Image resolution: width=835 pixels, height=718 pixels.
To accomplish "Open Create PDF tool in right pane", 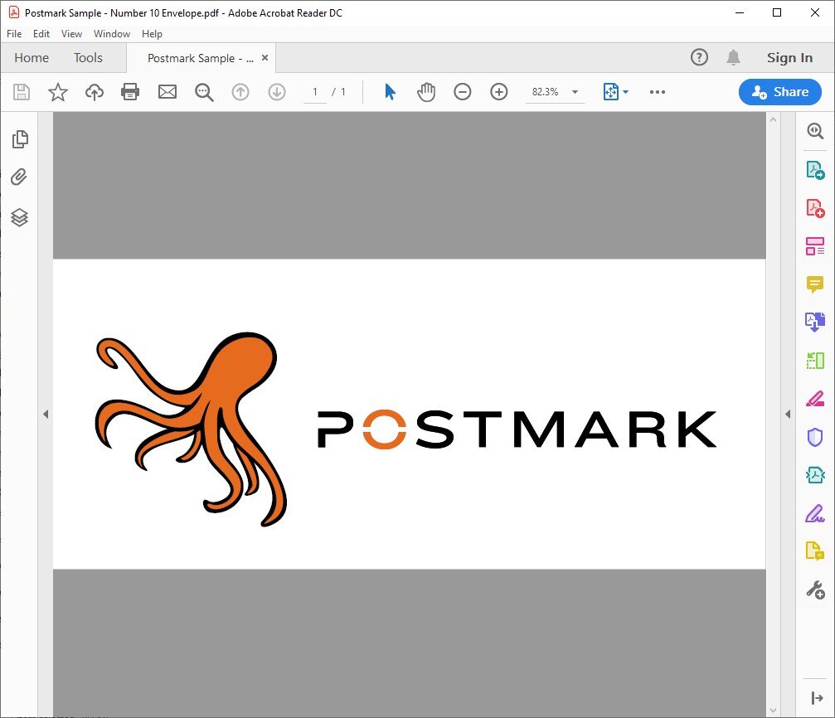I will [x=815, y=208].
